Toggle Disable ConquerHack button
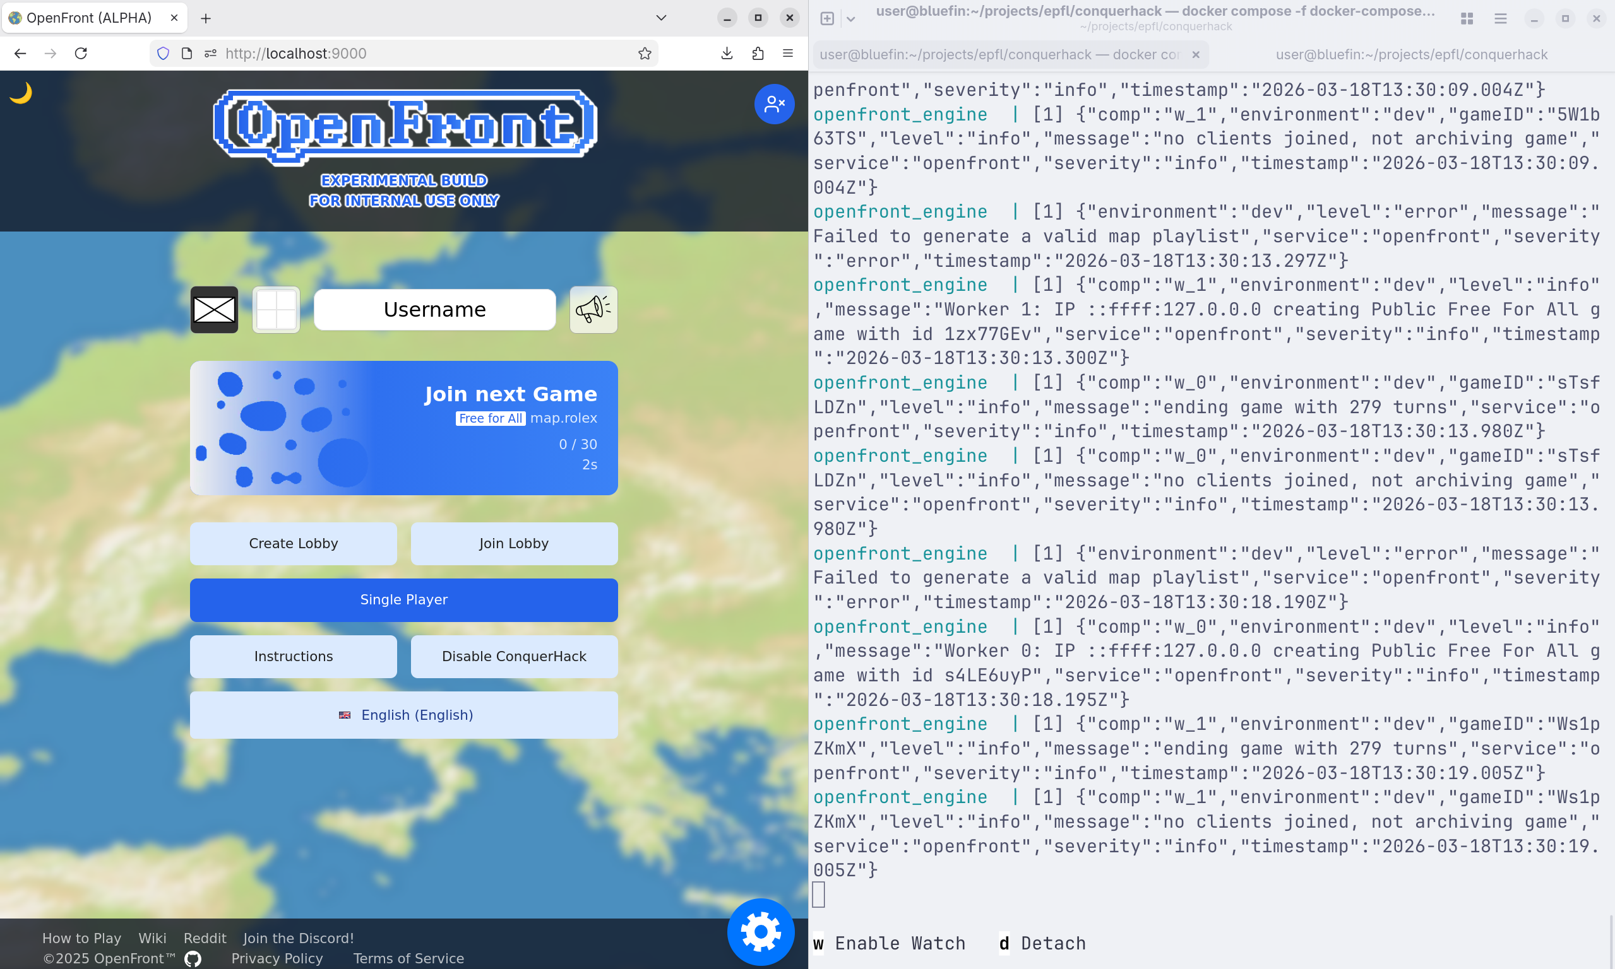Viewport: 1615px width, 969px height. coord(514,656)
